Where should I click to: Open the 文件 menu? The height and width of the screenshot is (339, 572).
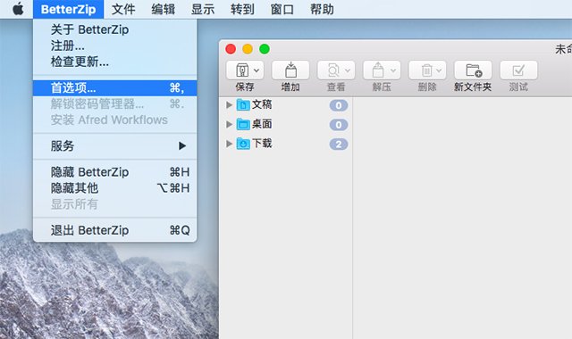click(123, 9)
